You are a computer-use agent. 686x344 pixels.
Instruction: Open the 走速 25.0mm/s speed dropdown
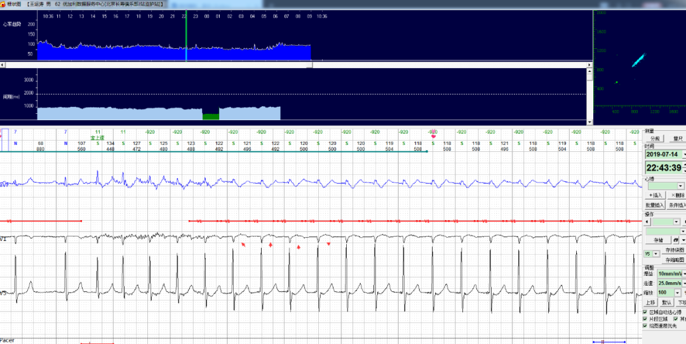[683, 283]
